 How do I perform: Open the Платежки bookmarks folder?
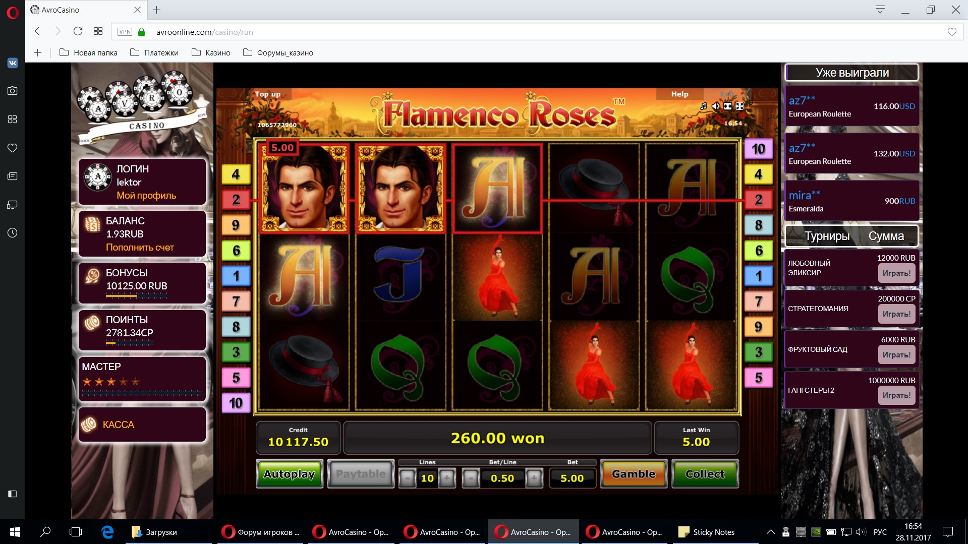point(154,52)
